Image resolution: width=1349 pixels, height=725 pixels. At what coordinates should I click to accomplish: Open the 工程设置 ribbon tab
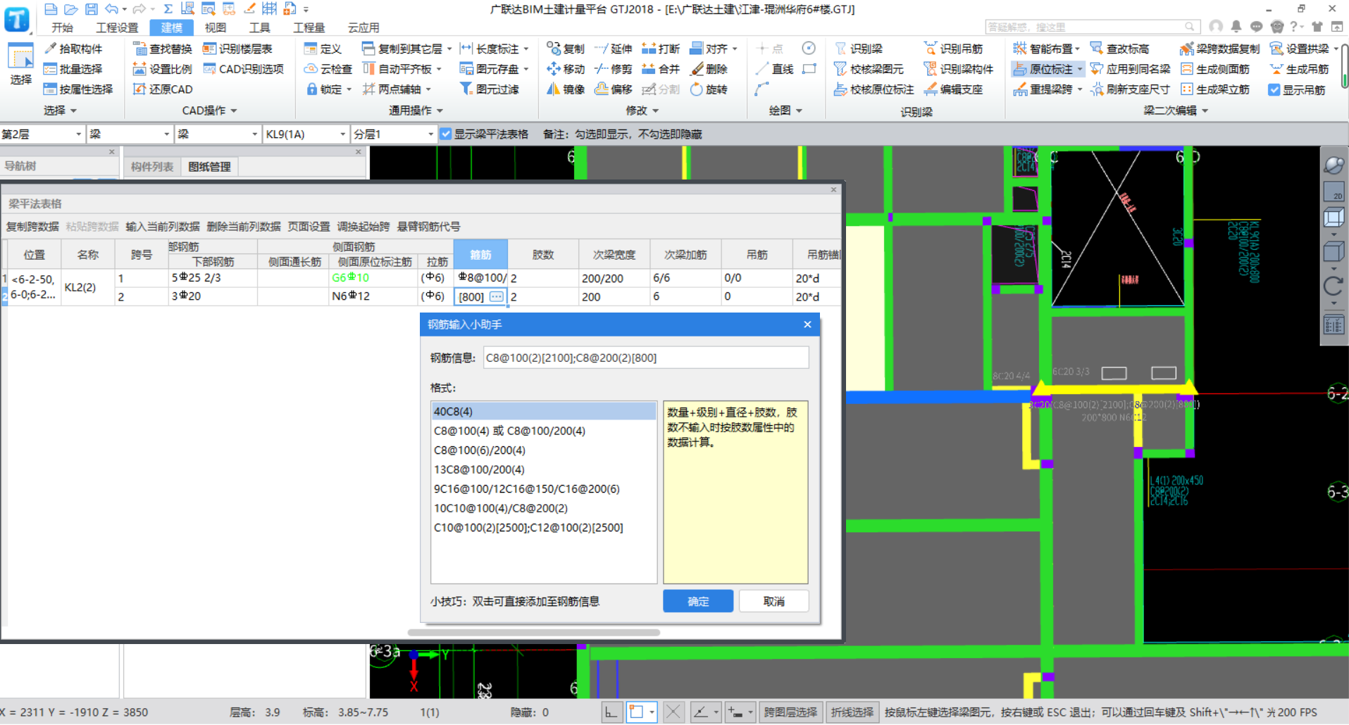click(117, 27)
